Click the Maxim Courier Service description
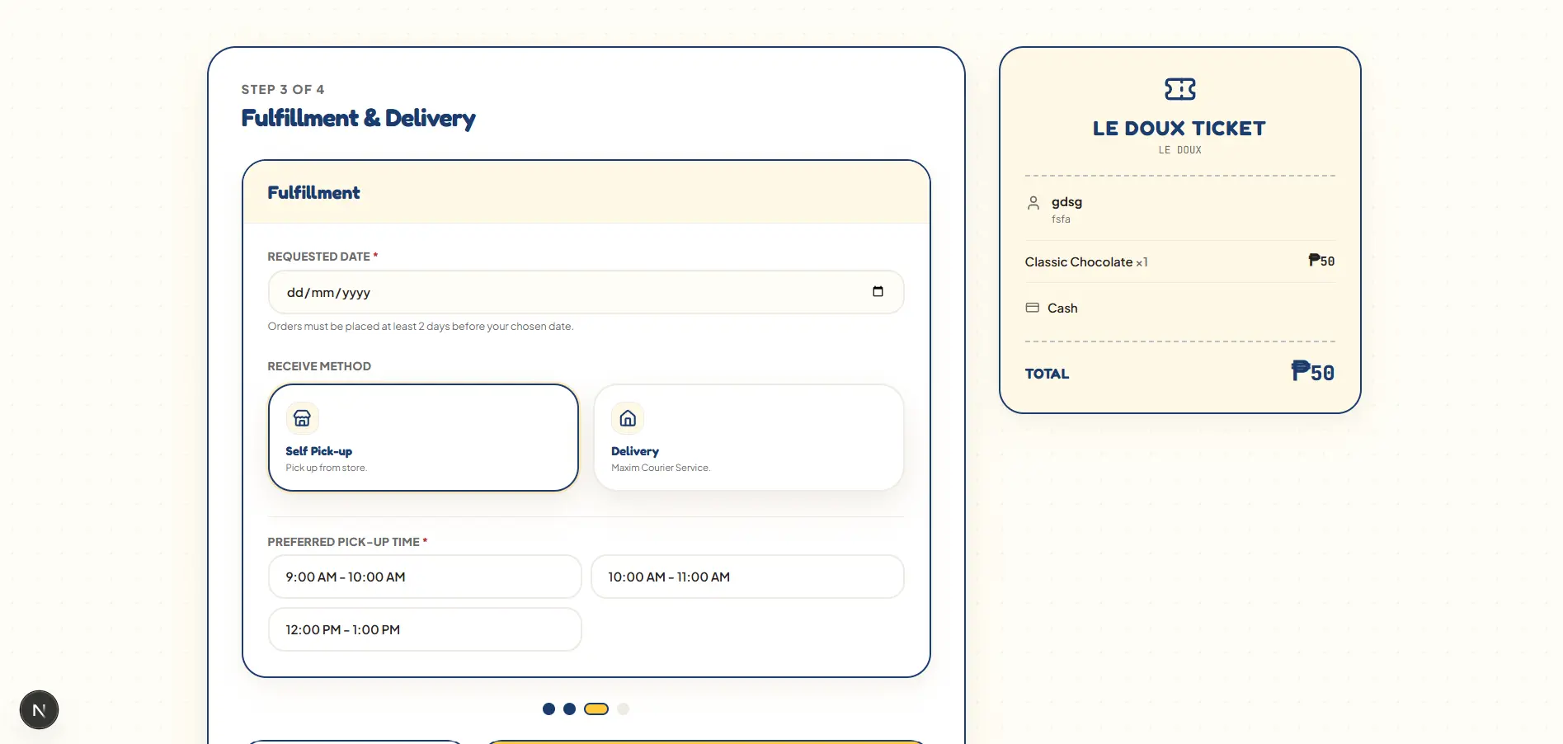Viewport: 1563px width, 744px height. [661, 468]
